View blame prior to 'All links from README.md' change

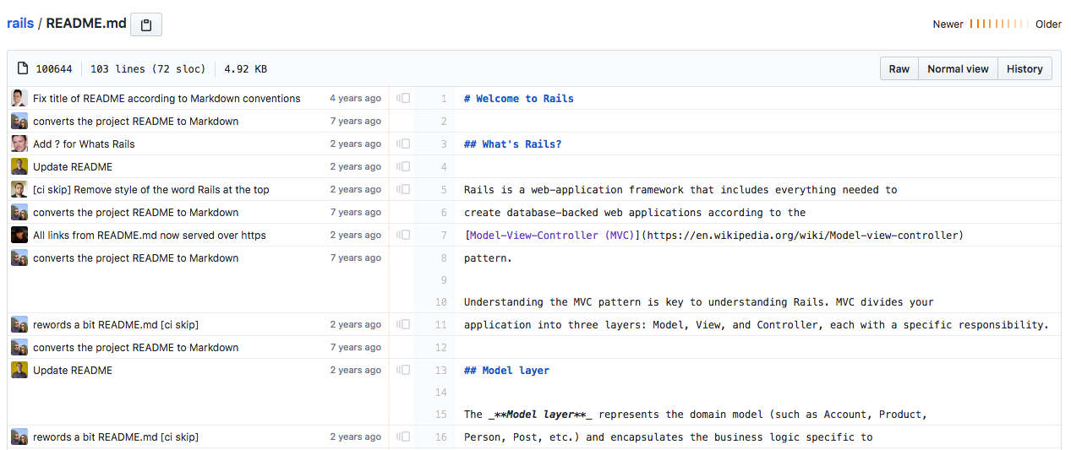point(403,235)
